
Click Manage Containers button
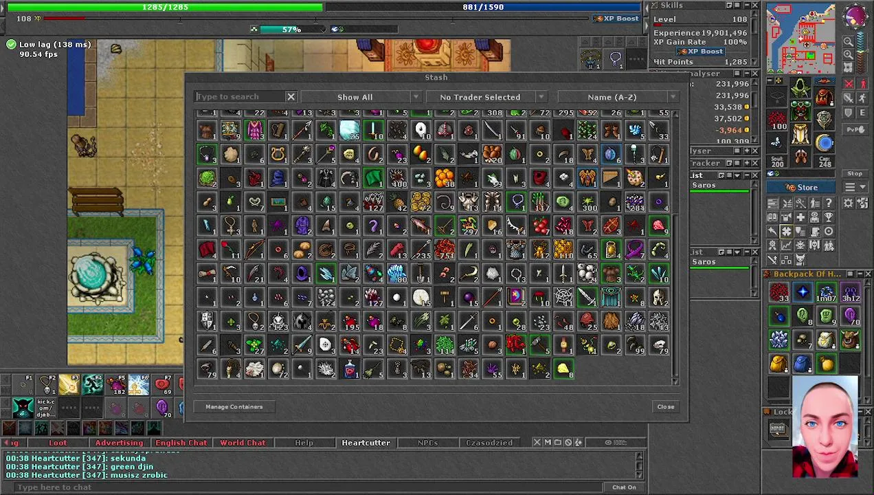tap(234, 407)
